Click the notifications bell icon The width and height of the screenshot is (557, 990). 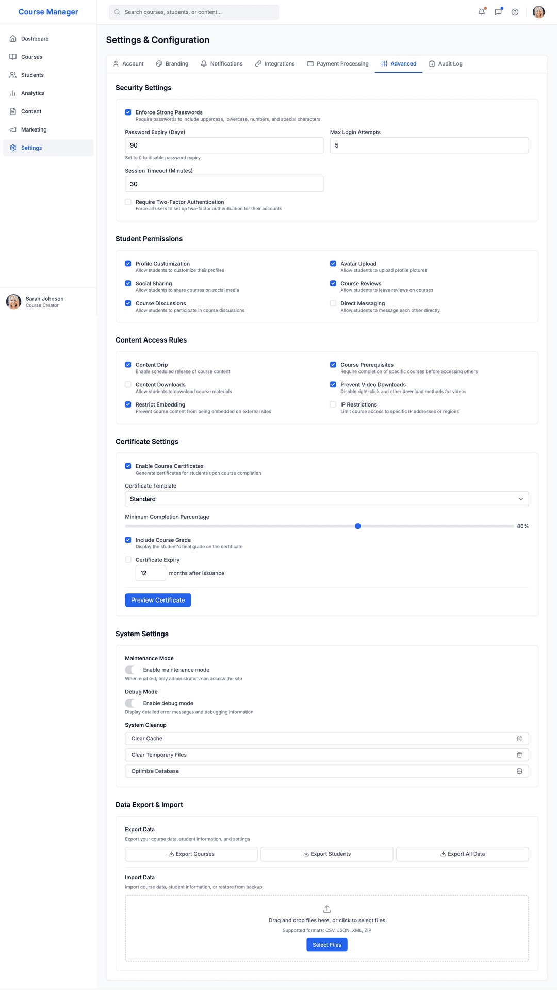[481, 12]
